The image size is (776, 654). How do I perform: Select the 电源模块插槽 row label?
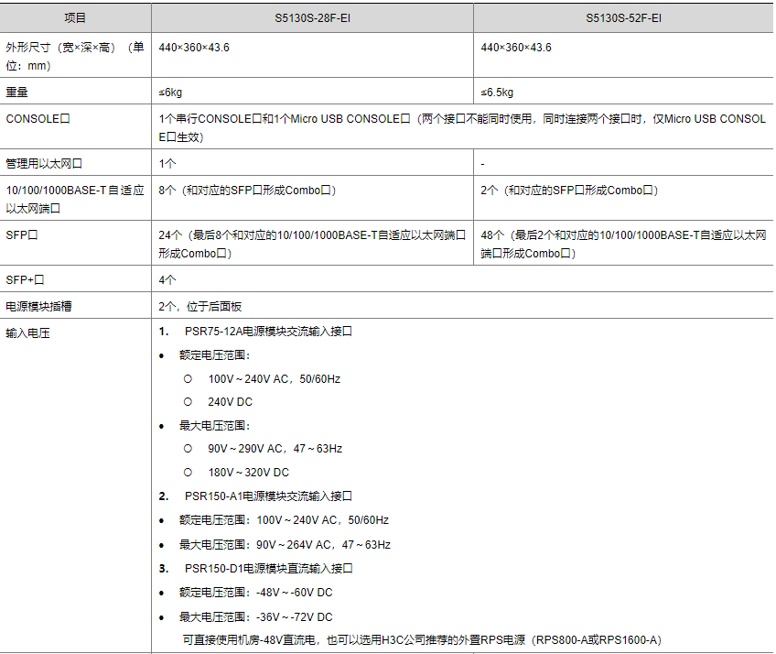(x=38, y=306)
